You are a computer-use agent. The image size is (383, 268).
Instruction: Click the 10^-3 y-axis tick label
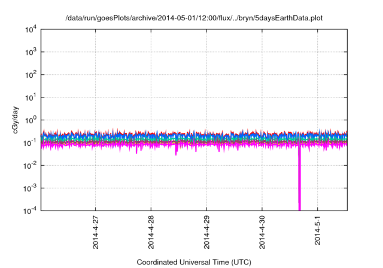point(30,188)
